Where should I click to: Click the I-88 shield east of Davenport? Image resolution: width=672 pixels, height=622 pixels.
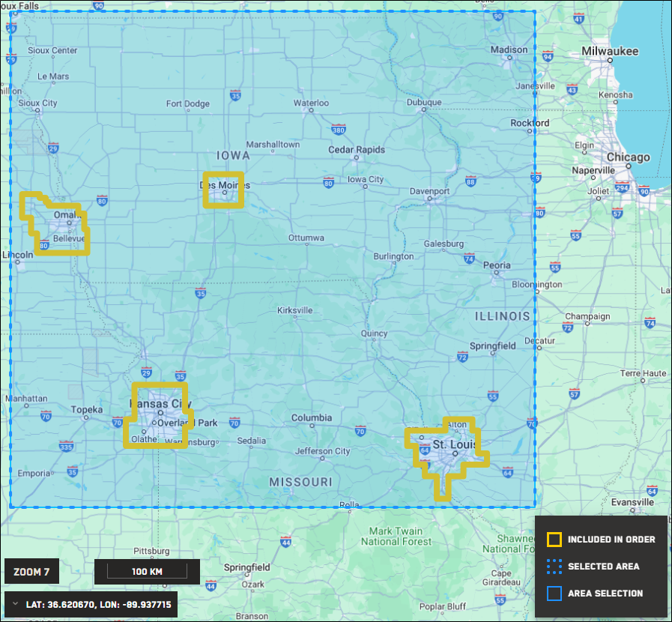tap(470, 181)
